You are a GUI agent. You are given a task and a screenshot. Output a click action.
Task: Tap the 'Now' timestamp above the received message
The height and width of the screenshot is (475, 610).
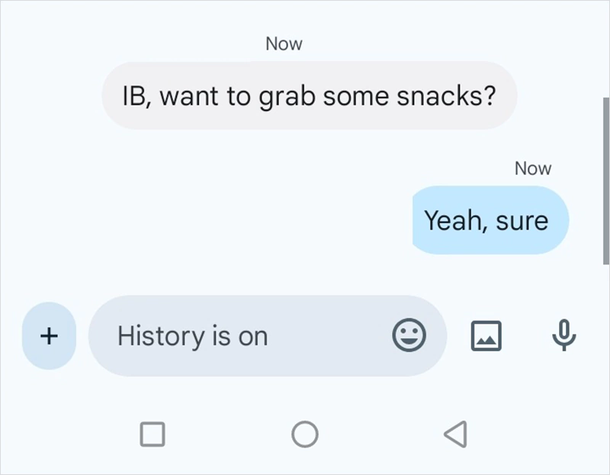click(283, 44)
